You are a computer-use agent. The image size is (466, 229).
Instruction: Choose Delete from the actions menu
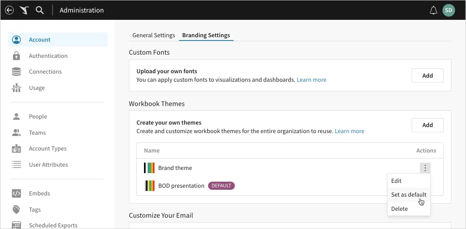pyautogui.click(x=409, y=209)
